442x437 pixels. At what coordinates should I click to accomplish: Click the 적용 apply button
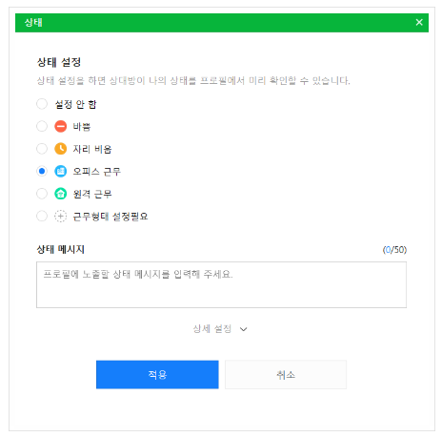click(157, 374)
